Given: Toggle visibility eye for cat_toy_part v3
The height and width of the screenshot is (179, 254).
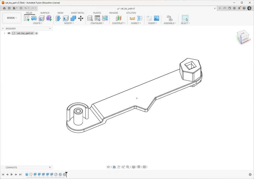Looking at the screenshot, I should [9, 33].
